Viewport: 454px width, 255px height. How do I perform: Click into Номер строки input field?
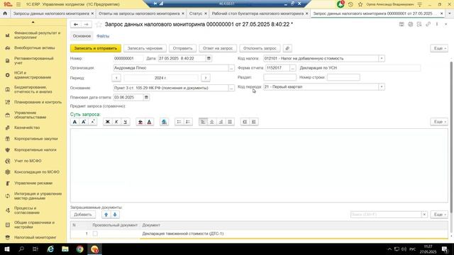click(x=343, y=77)
